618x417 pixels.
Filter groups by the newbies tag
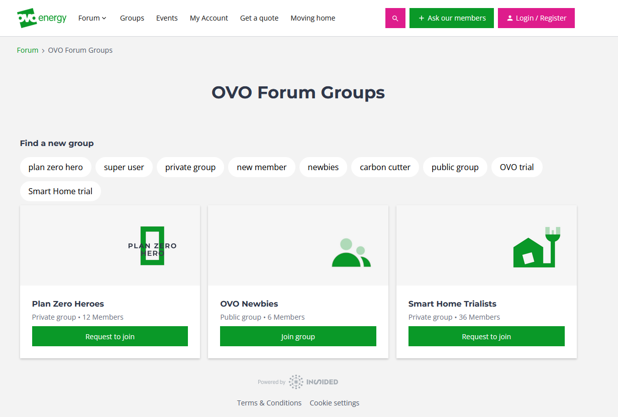click(x=324, y=167)
